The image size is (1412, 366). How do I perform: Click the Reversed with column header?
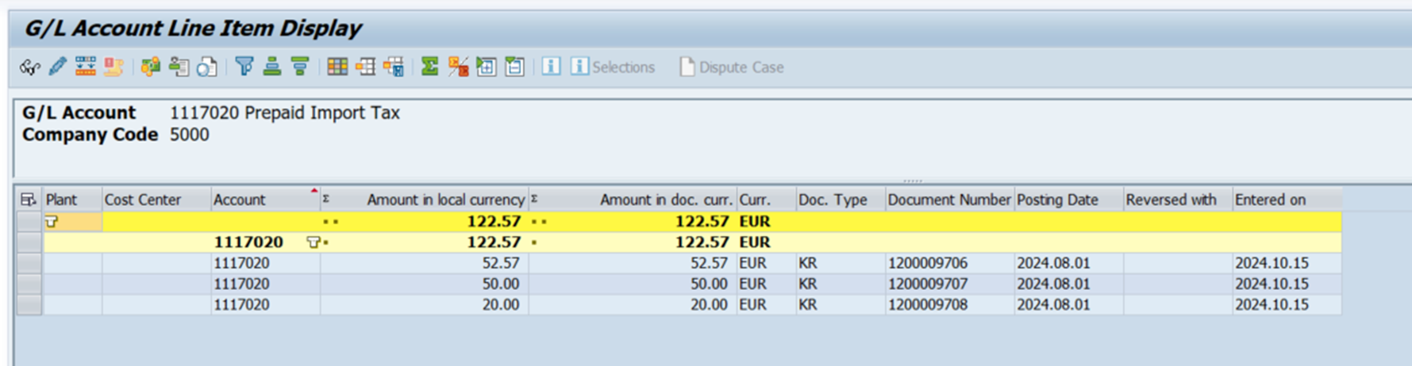[1178, 200]
